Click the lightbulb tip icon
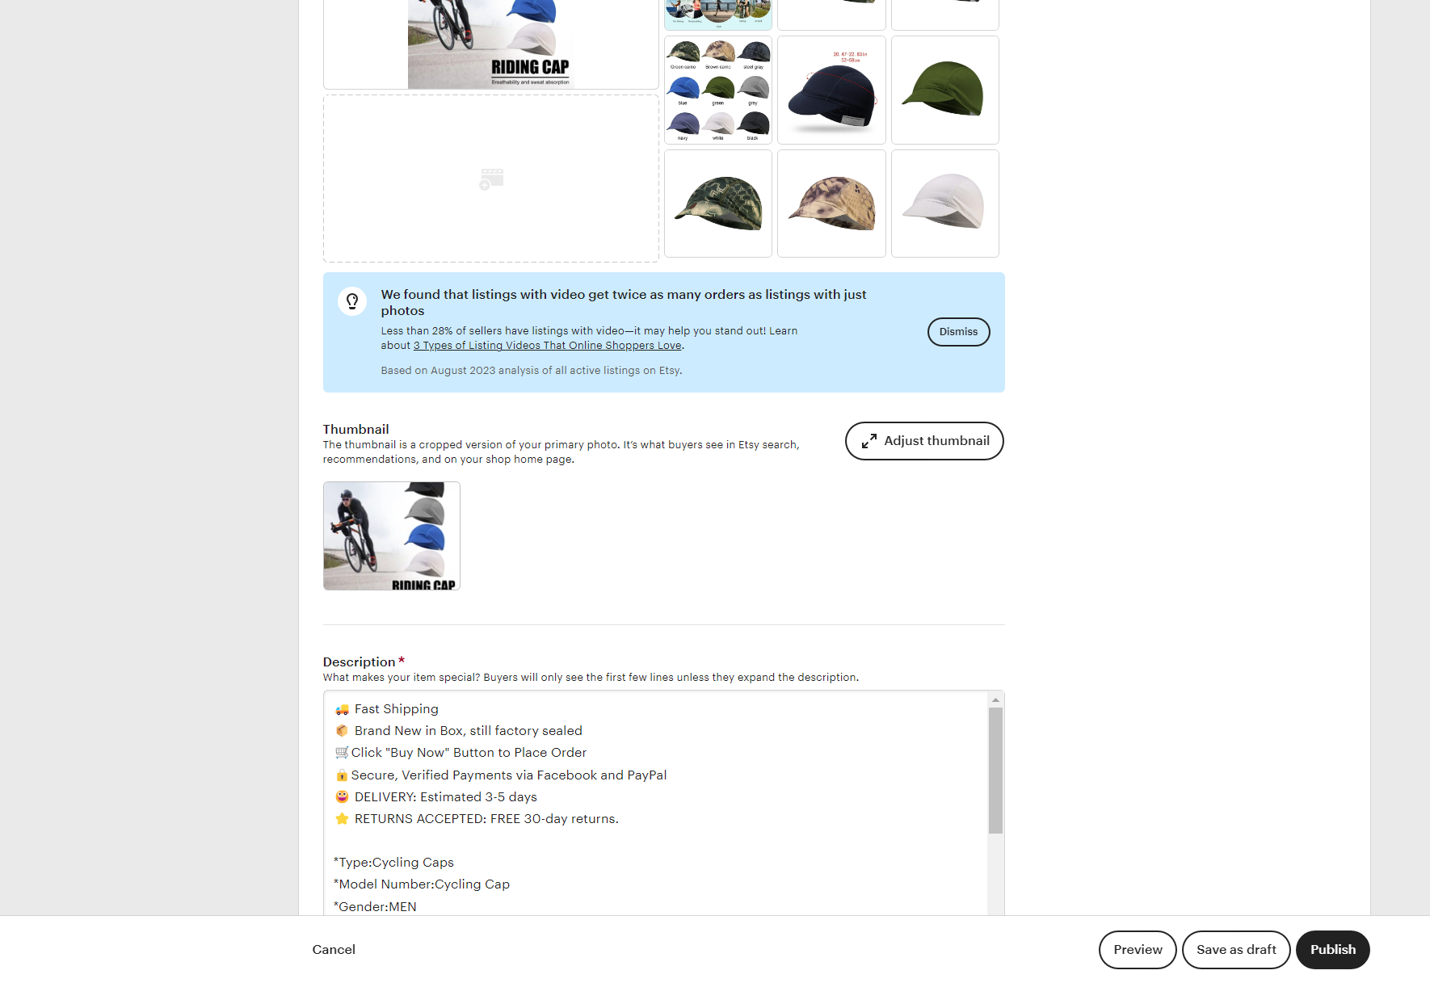The image size is (1430, 983). [x=352, y=301]
